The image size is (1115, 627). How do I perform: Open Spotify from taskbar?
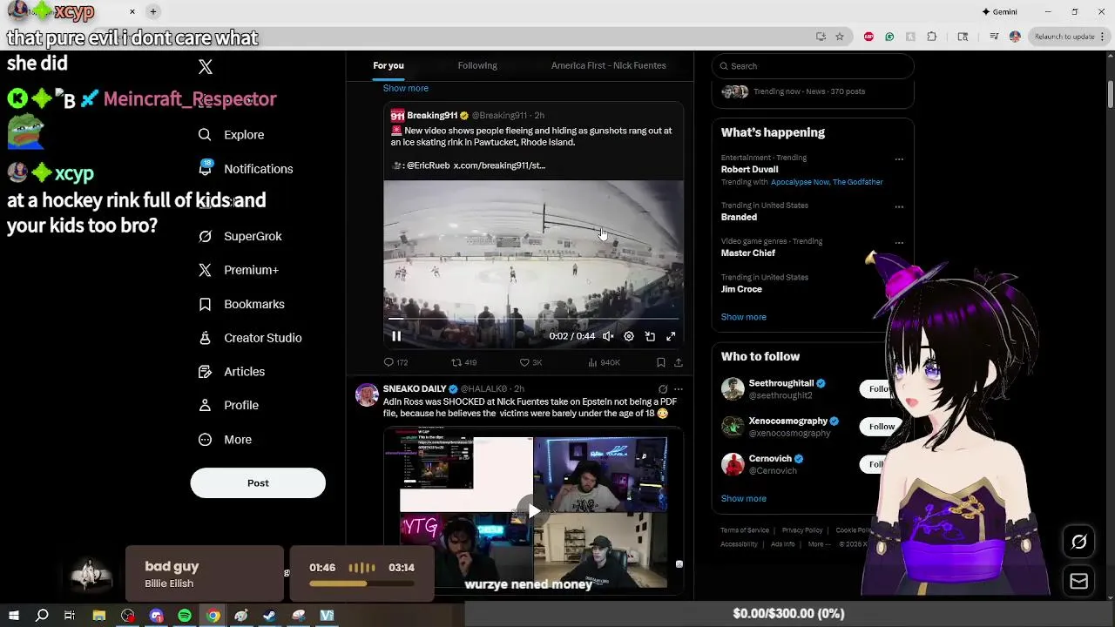point(185,616)
